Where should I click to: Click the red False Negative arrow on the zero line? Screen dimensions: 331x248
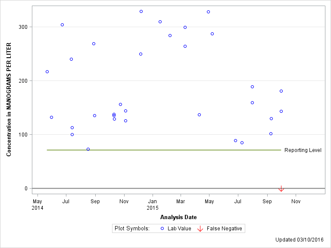281,189
